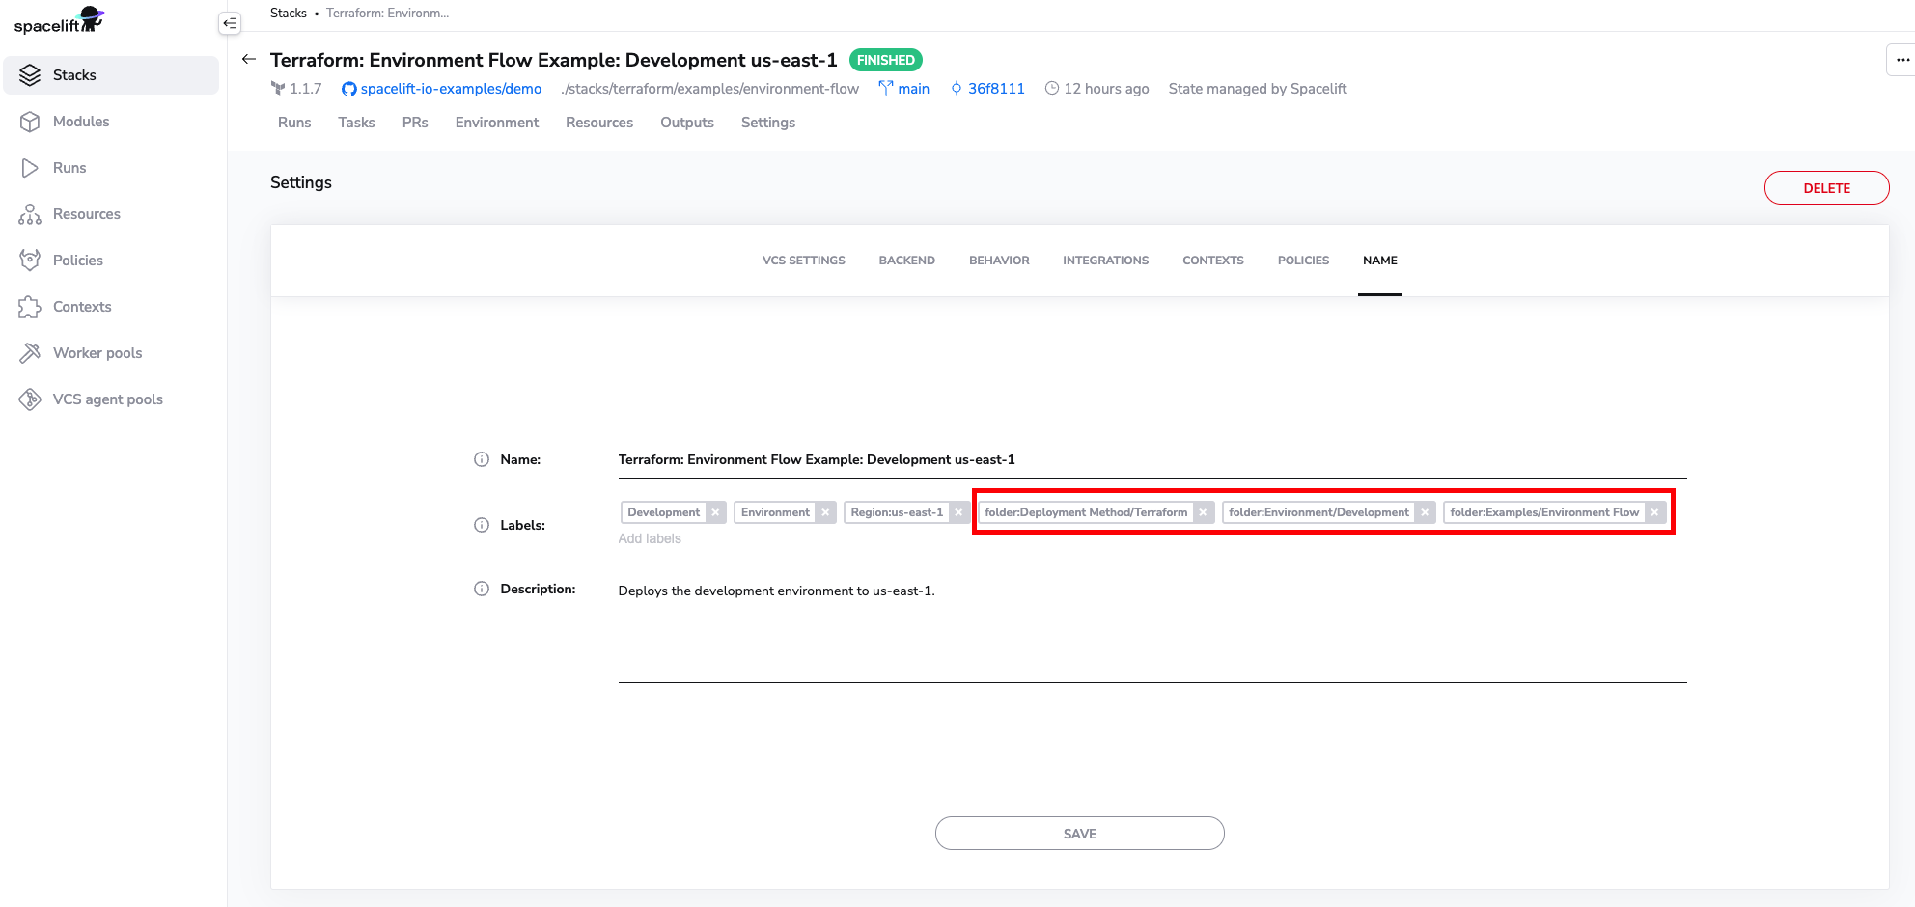Click the info icon beside Labels
Screen dimensions: 1915x907
(x=482, y=525)
